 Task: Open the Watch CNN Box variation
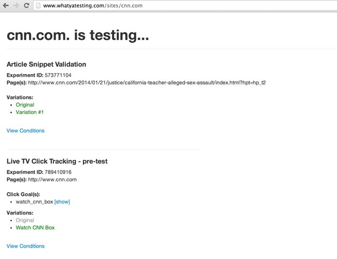(35, 227)
